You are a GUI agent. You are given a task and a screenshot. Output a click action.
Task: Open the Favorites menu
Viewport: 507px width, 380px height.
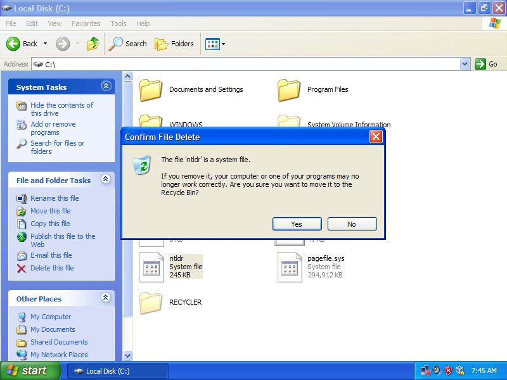pos(86,23)
